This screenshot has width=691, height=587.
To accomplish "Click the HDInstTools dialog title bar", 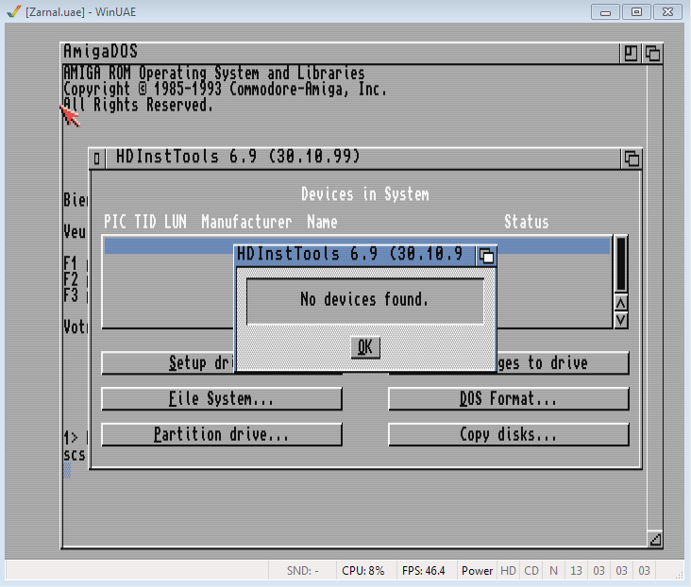I will pos(355,256).
